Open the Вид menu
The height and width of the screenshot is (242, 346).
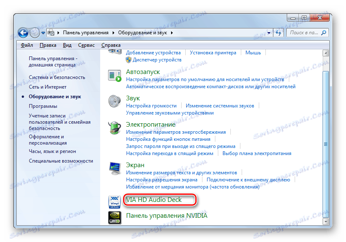tap(67, 45)
